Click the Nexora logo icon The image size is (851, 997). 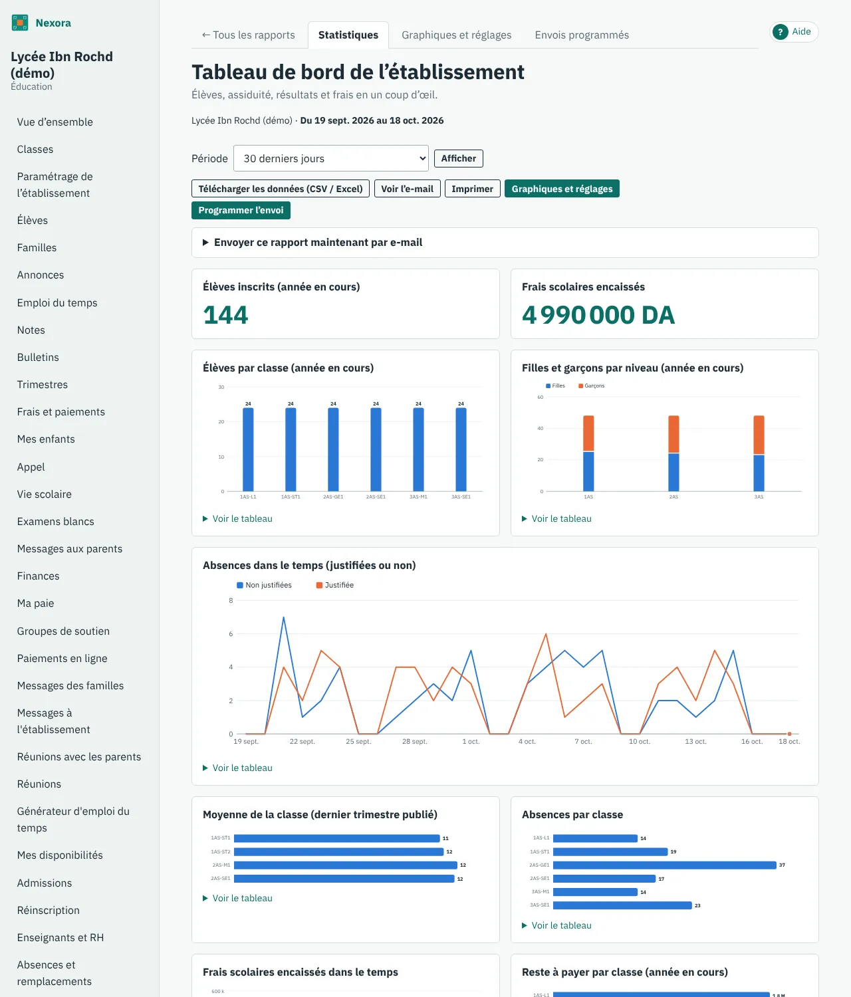tap(20, 23)
